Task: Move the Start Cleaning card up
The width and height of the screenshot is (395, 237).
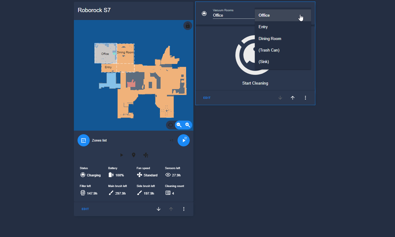Action: 293,98
